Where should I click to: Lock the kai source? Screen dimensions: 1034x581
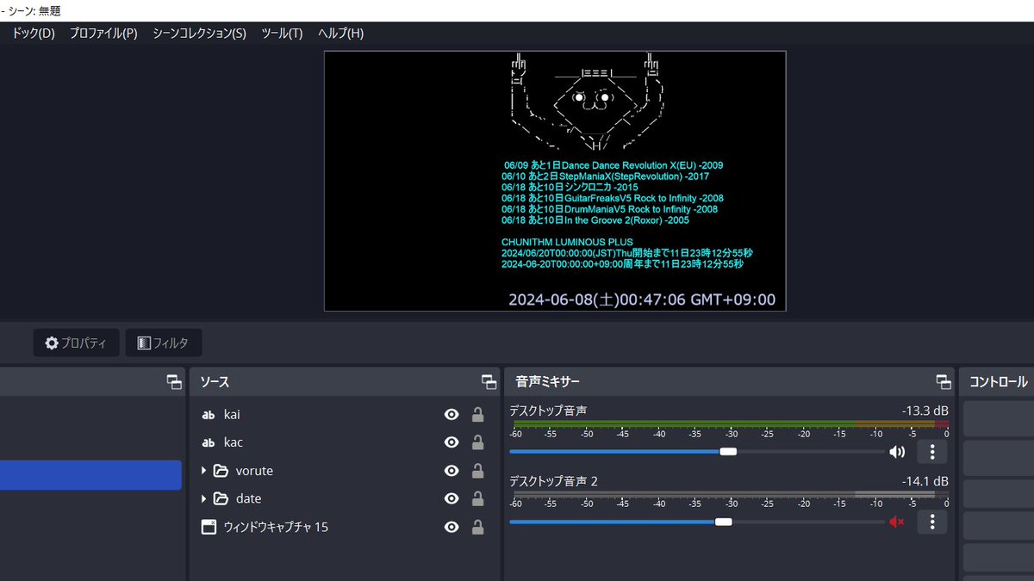(477, 415)
